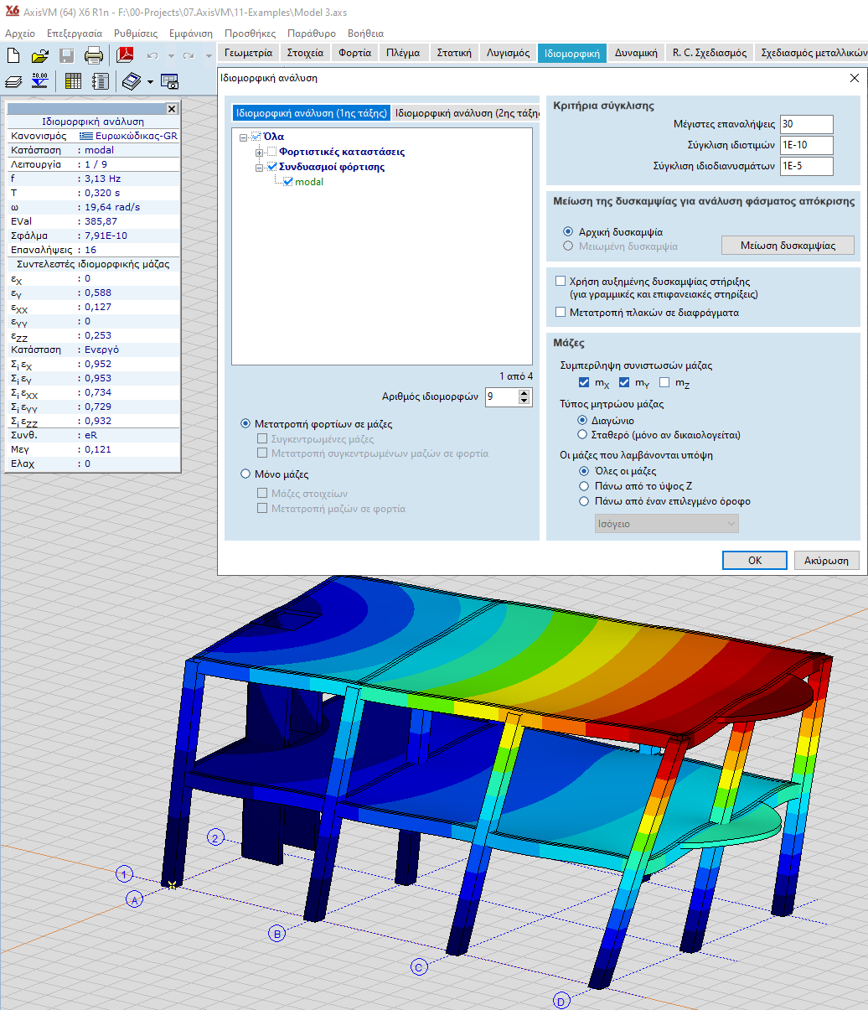
Task: Click the 'Μείωση δυσκαμψίας' button
Action: 788,246
